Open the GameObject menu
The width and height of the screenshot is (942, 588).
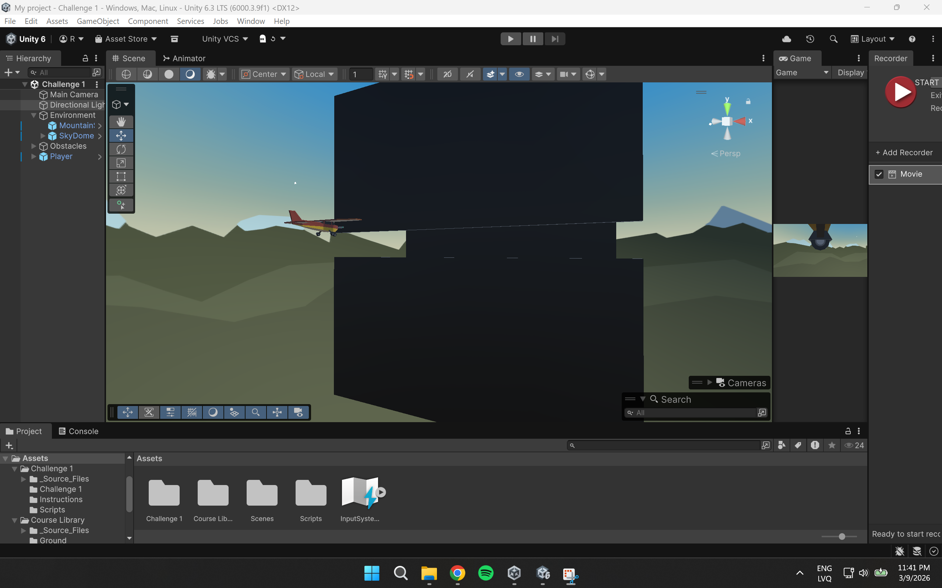pyautogui.click(x=98, y=21)
